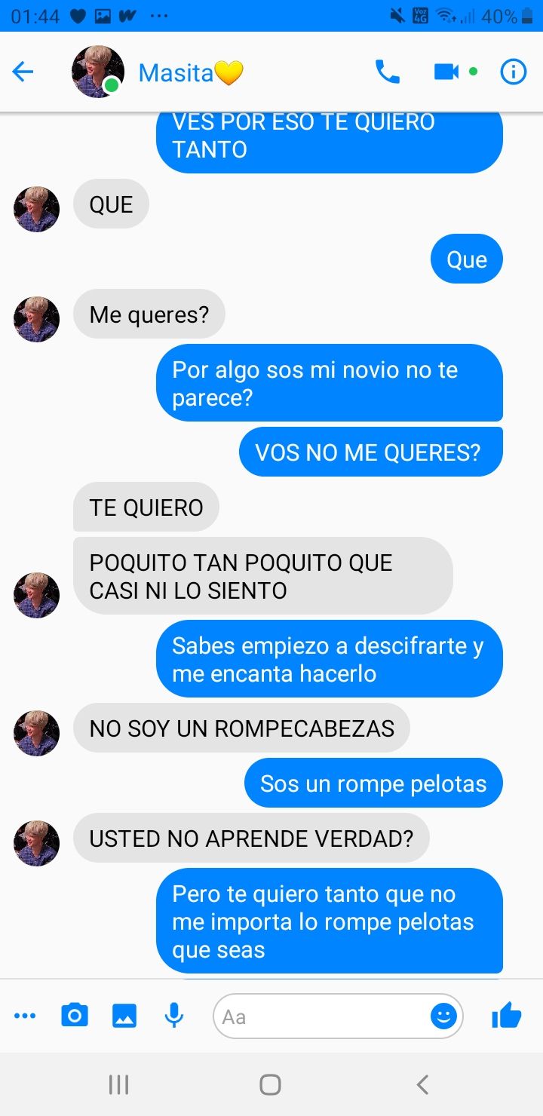The height and width of the screenshot is (1116, 543).
Task: Select the 'VOS NO ME QUERES?' message
Action: click(x=370, y=452)
